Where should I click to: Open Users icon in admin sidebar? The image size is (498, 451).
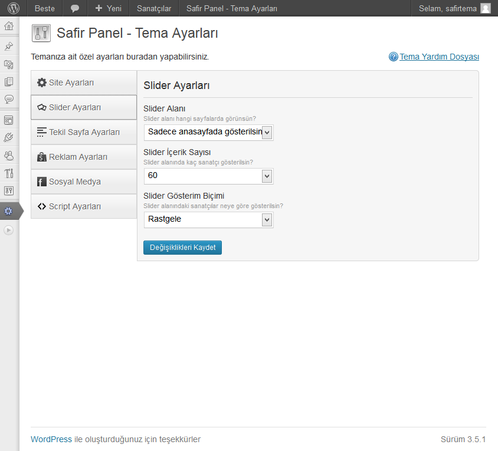coord(9,156)
